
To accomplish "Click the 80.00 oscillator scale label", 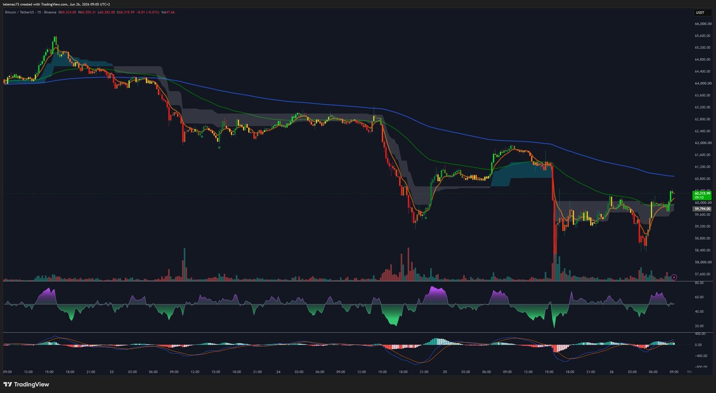I will 699,283.
